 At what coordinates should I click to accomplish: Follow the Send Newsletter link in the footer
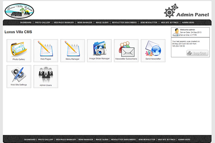pos(147,139)
